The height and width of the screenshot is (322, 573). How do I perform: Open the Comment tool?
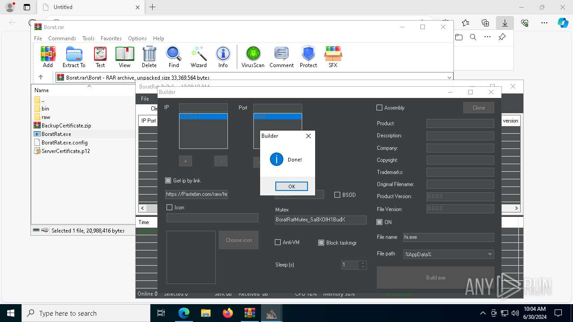tap(282, 57)
